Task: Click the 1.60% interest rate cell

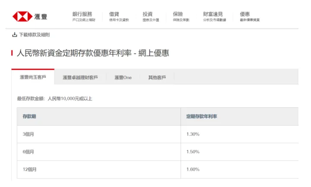Action: (193, 169)
